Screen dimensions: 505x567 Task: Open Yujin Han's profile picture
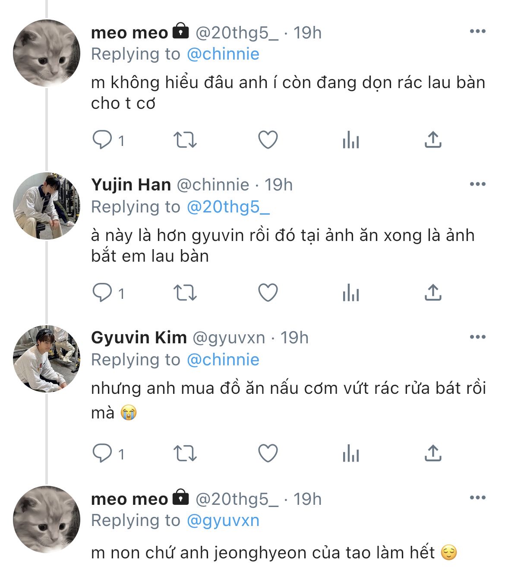tap(47, 206)
